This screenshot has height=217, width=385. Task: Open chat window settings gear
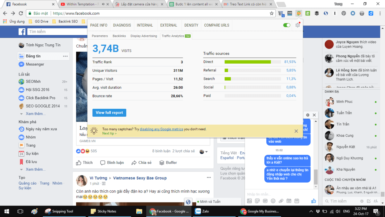click(308, 115)
